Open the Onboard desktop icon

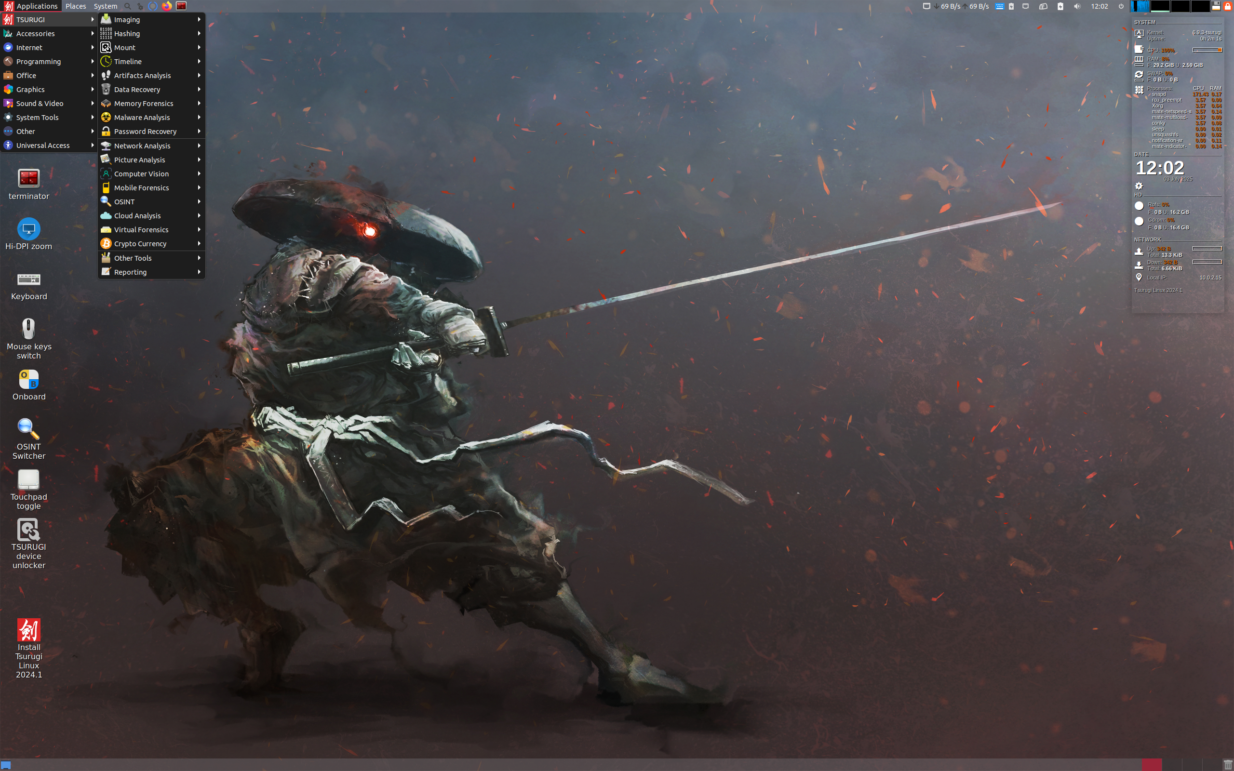[28, 385]
